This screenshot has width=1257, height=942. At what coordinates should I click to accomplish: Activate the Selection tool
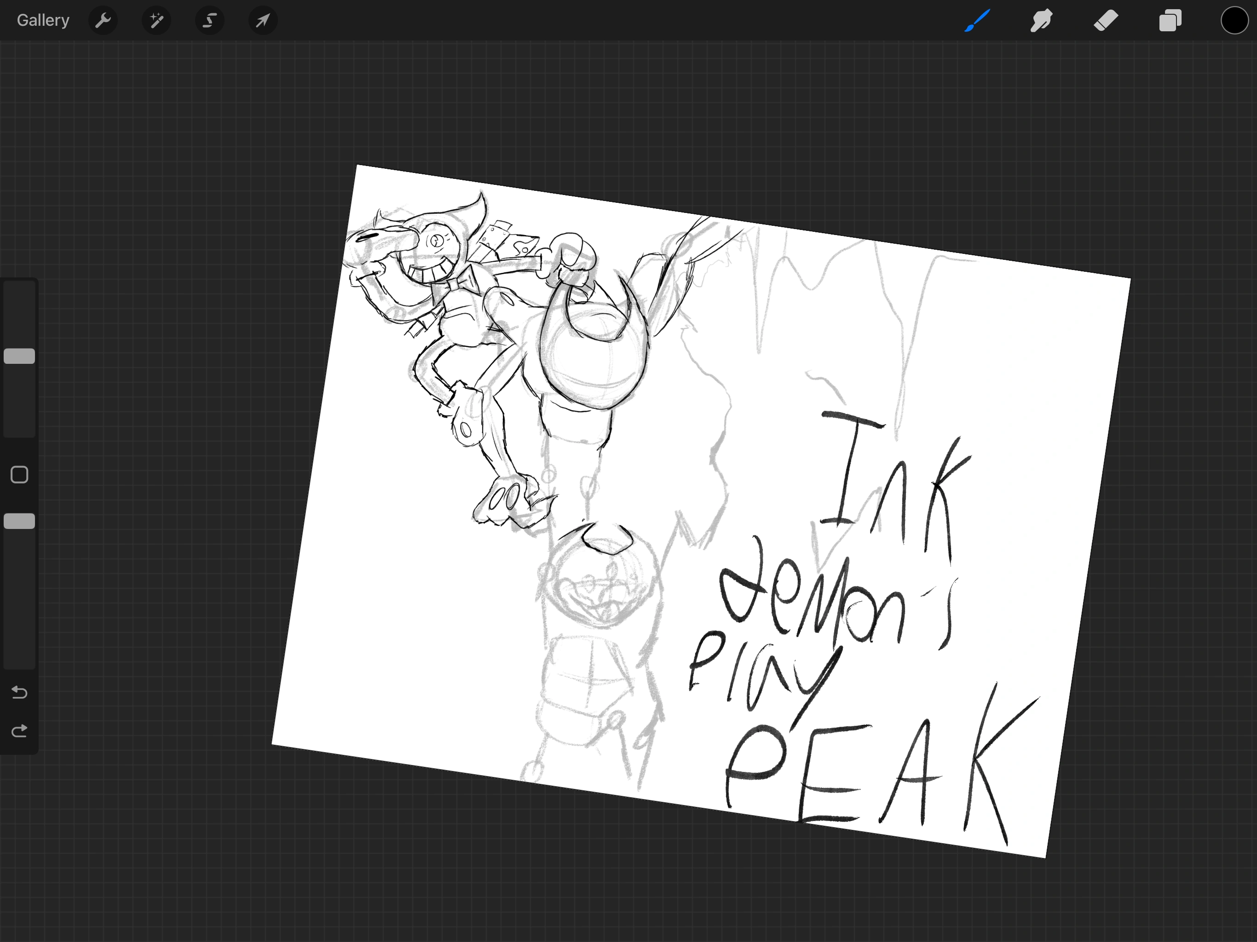(209, 20)
